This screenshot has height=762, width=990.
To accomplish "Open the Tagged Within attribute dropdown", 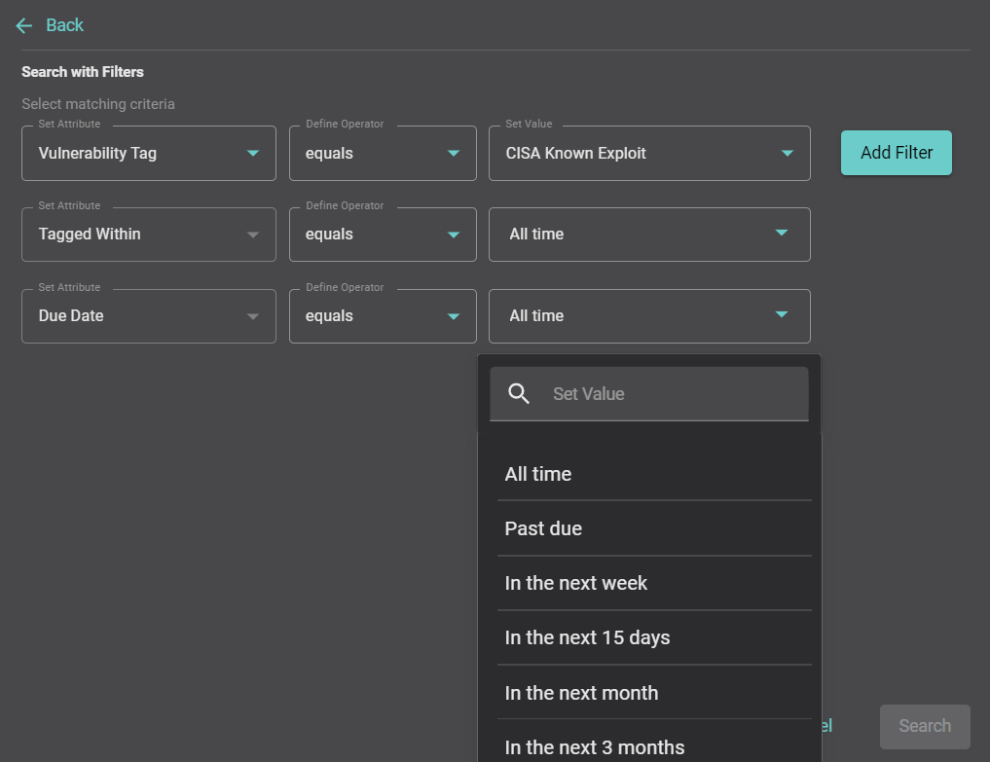I will 148,235.
